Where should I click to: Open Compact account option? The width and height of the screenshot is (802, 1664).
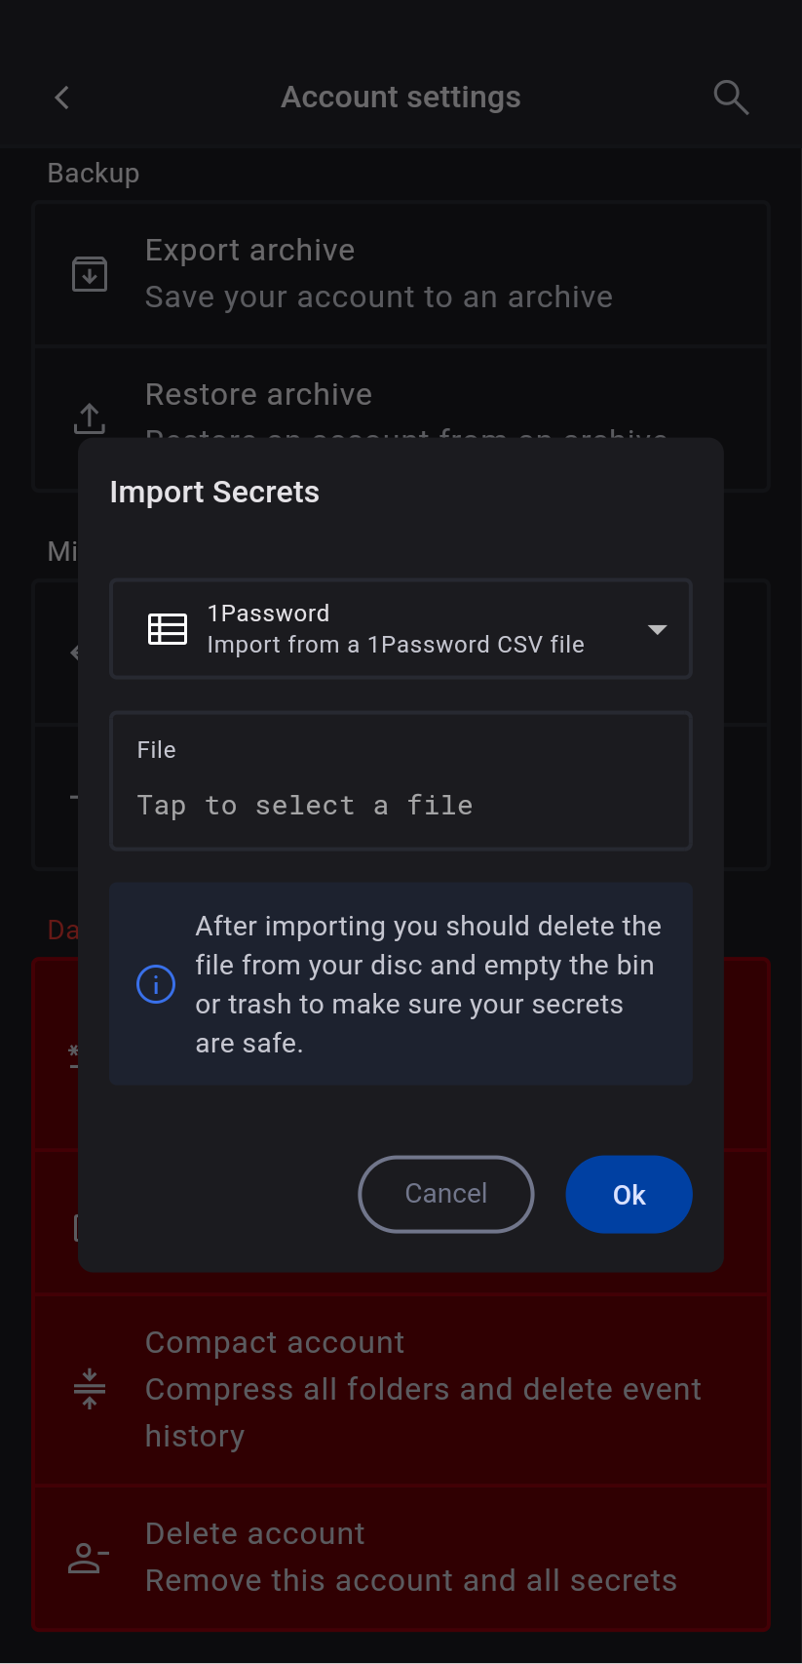point(423,1389)
